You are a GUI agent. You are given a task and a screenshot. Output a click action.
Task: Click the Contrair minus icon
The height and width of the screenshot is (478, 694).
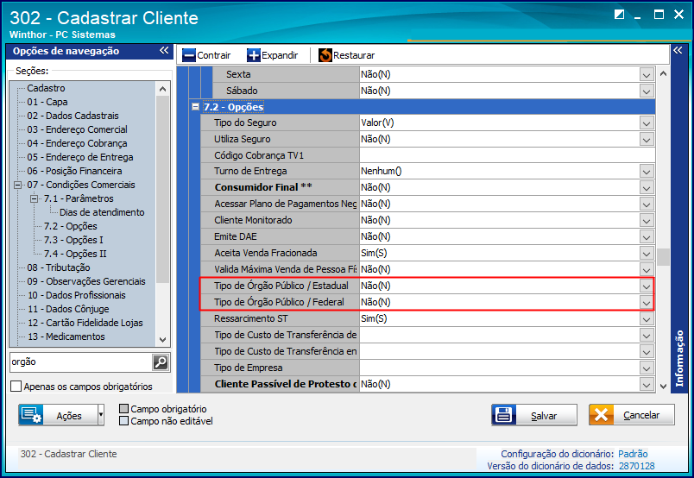(x=189, y=55)
